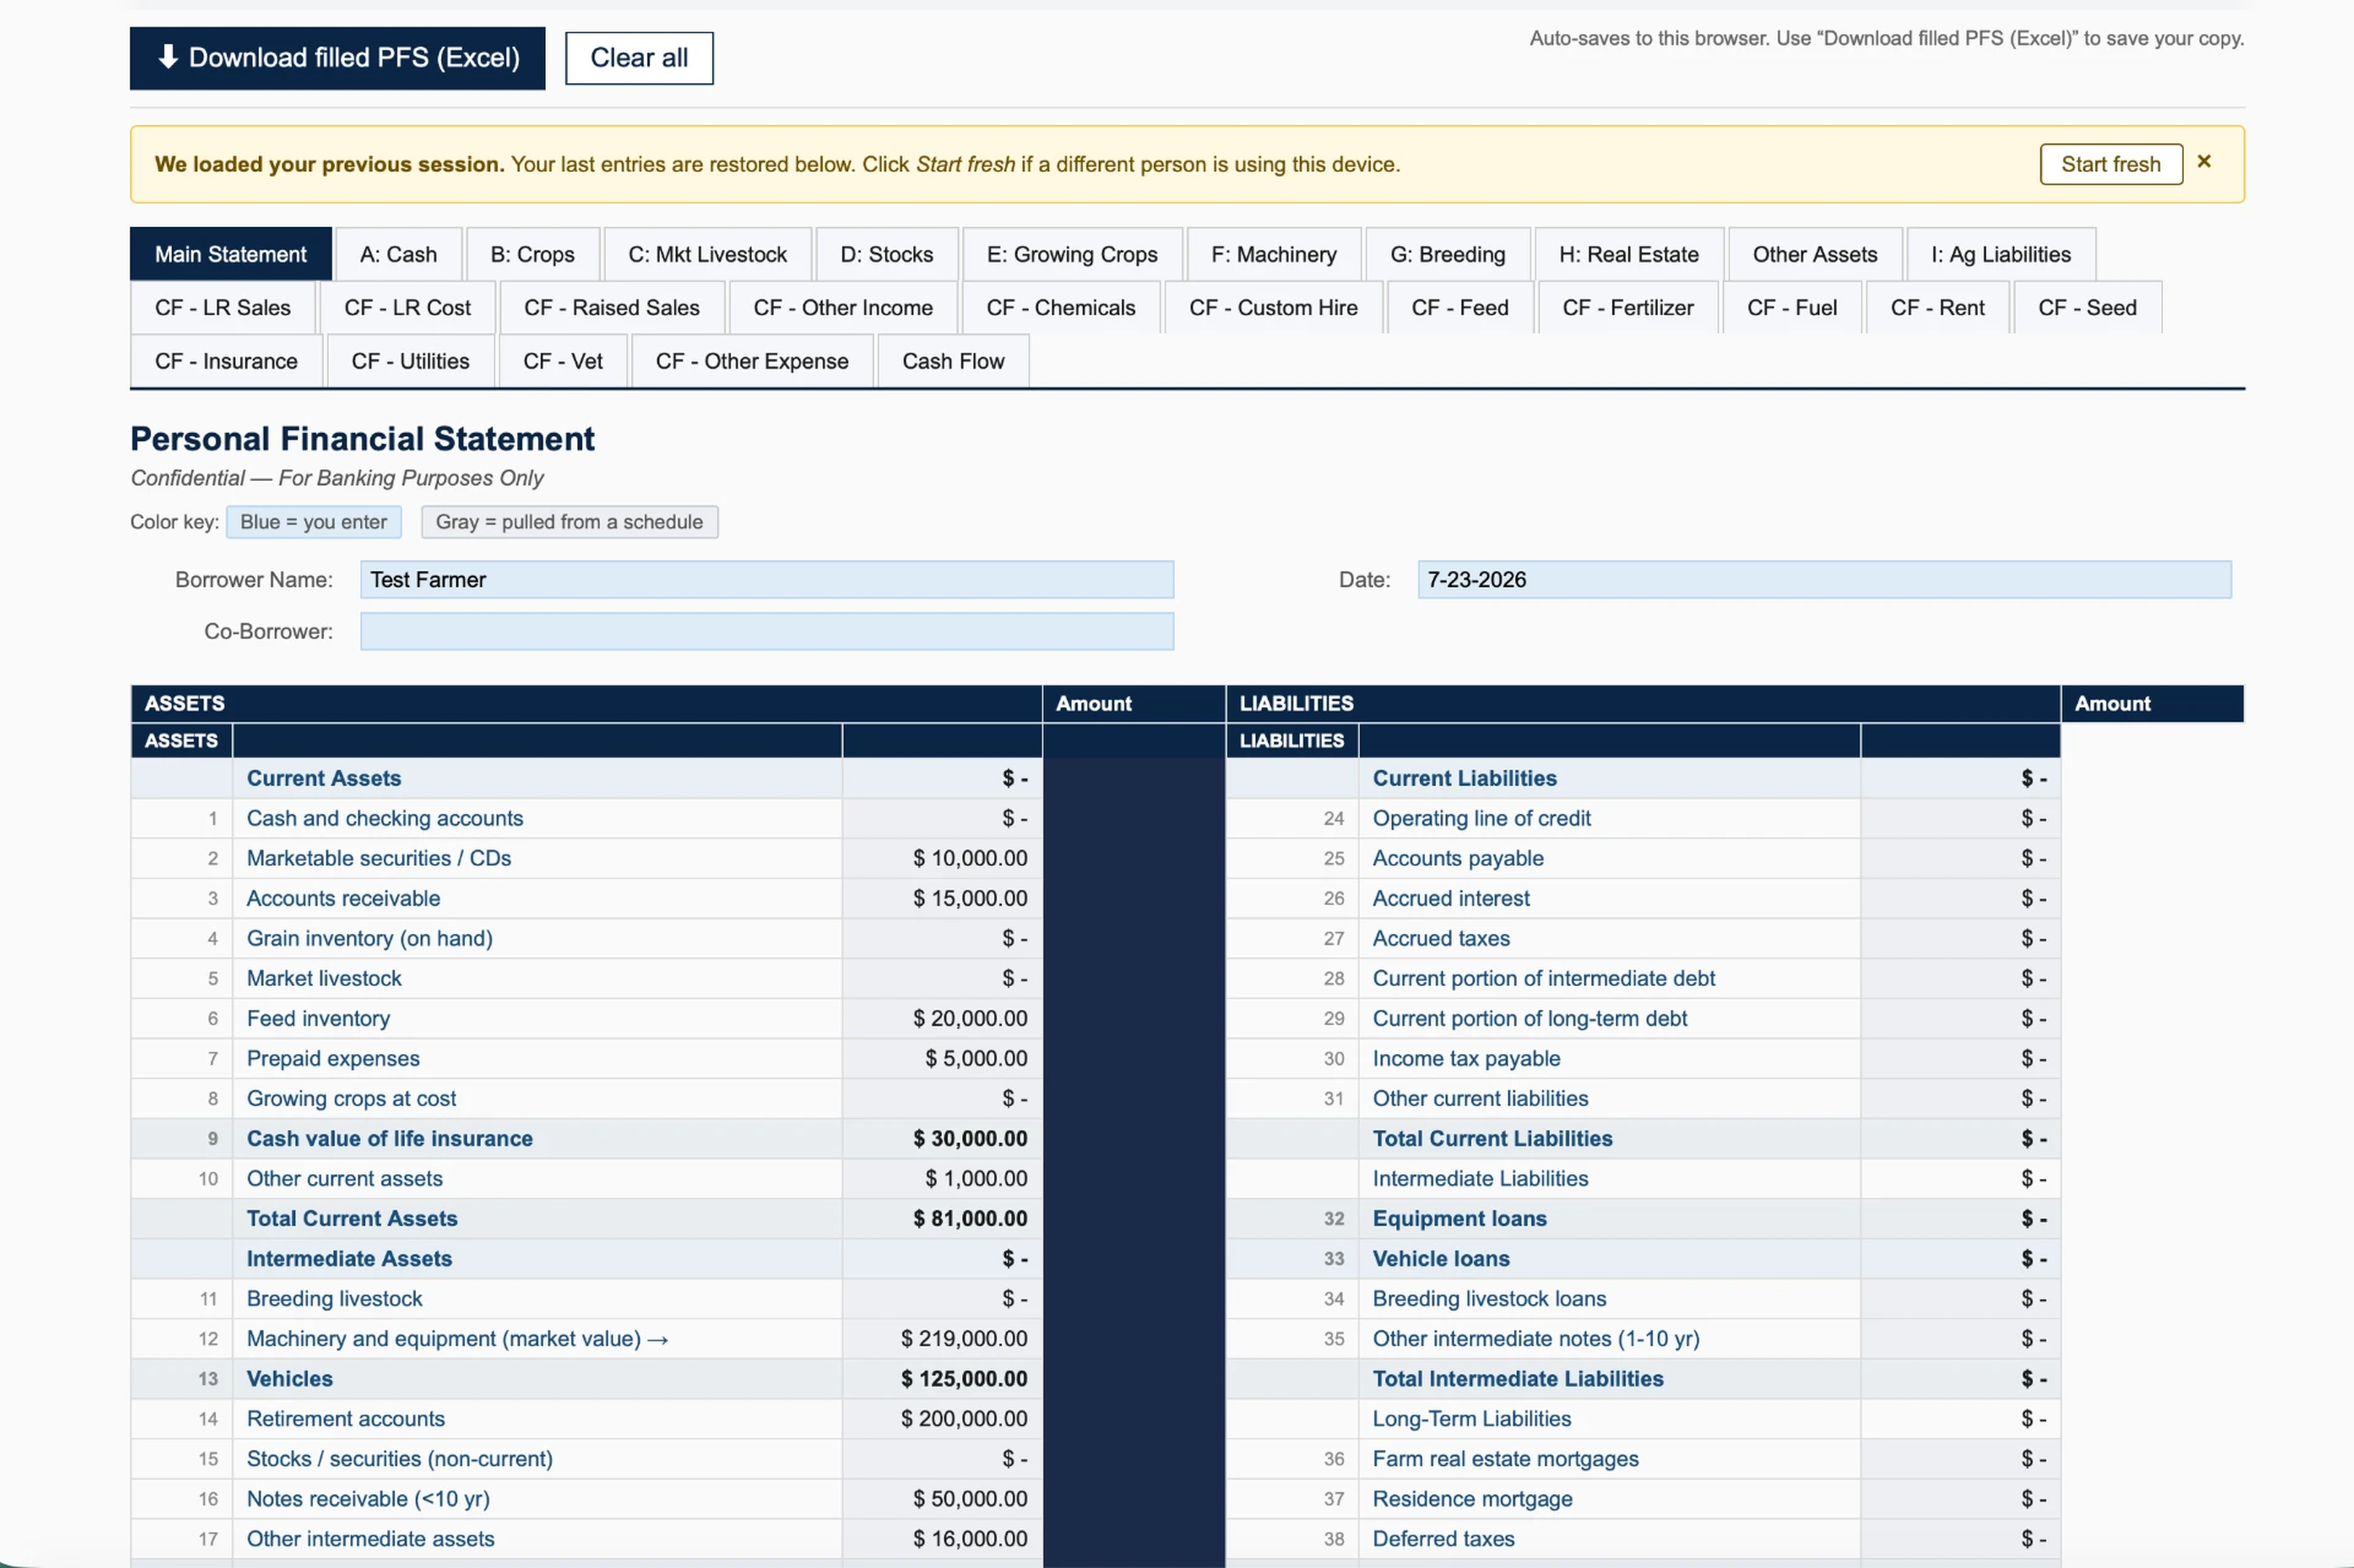Click Feed inventory amount $20,000.00
Screen dimensions: 2354x1568
(x=942, y=1019)
